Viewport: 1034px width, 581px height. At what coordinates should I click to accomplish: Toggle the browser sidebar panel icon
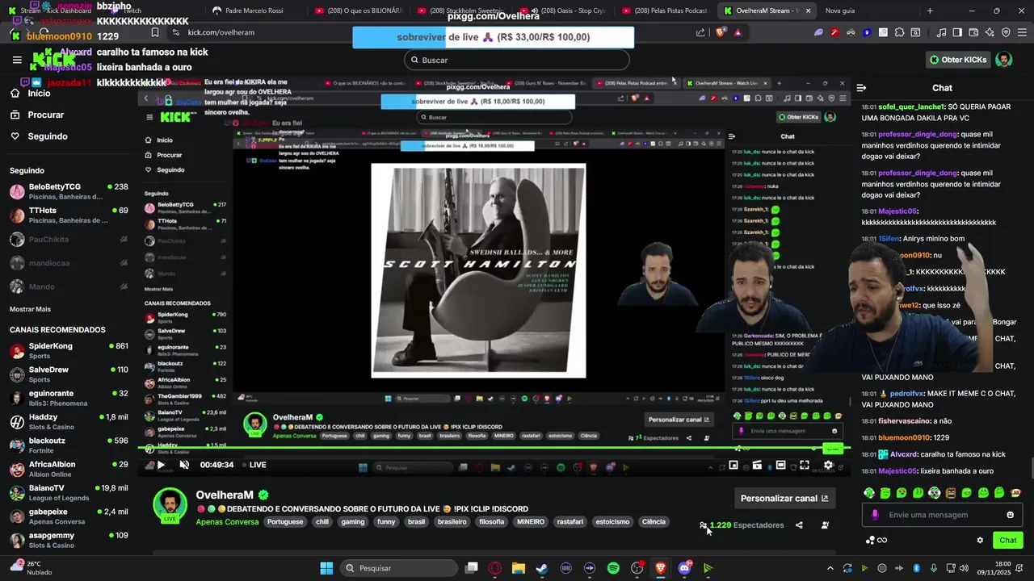[957, 32]
